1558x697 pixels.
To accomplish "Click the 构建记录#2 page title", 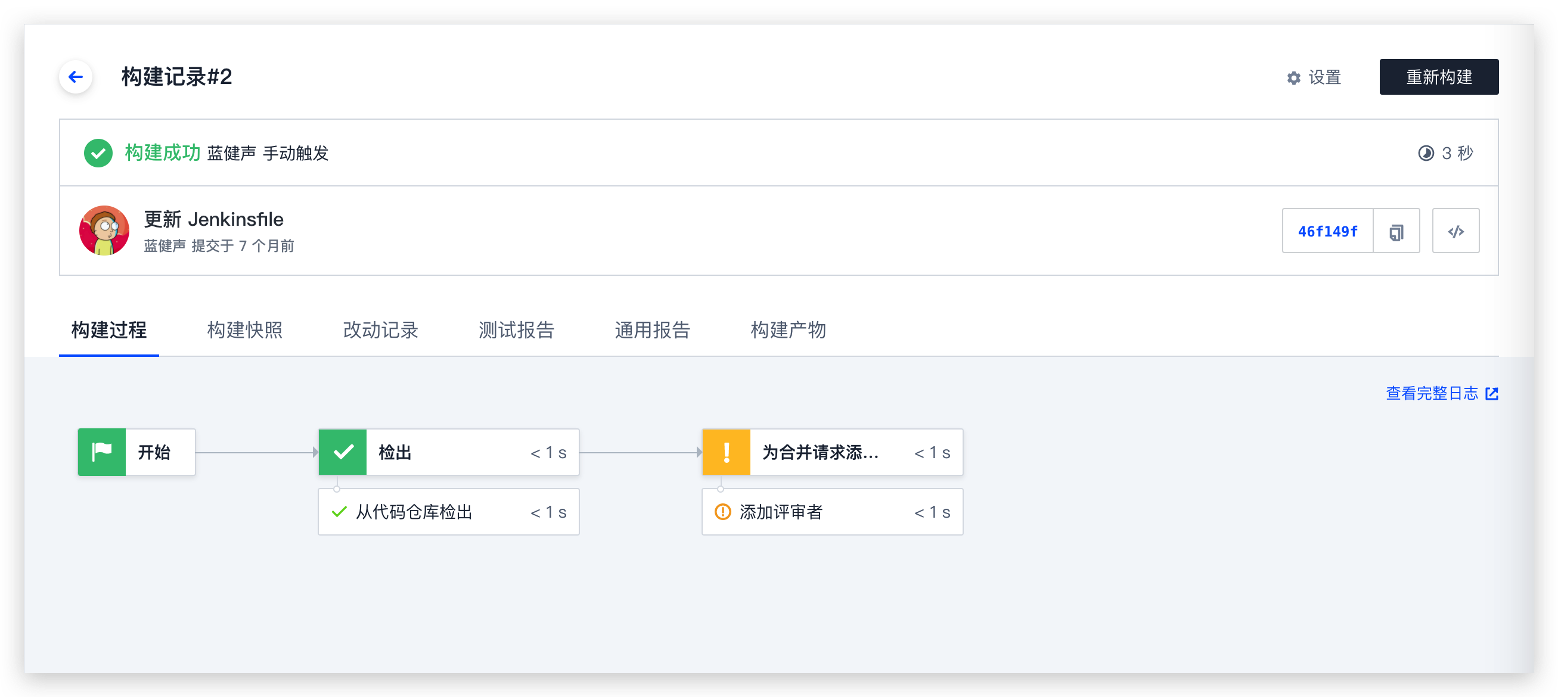I will coord(176,77).
